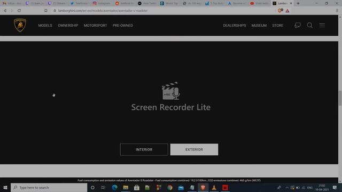Image resolution: width=342 pixels, height=192 pixels.
Task: Open VLC media player from taskbar
Action: click(214, 187)
